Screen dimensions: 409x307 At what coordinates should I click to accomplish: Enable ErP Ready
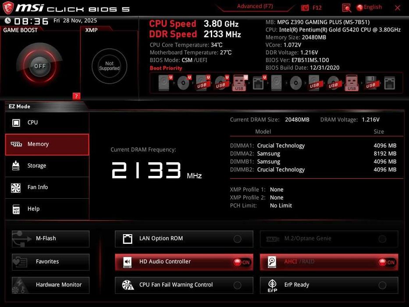329,285
